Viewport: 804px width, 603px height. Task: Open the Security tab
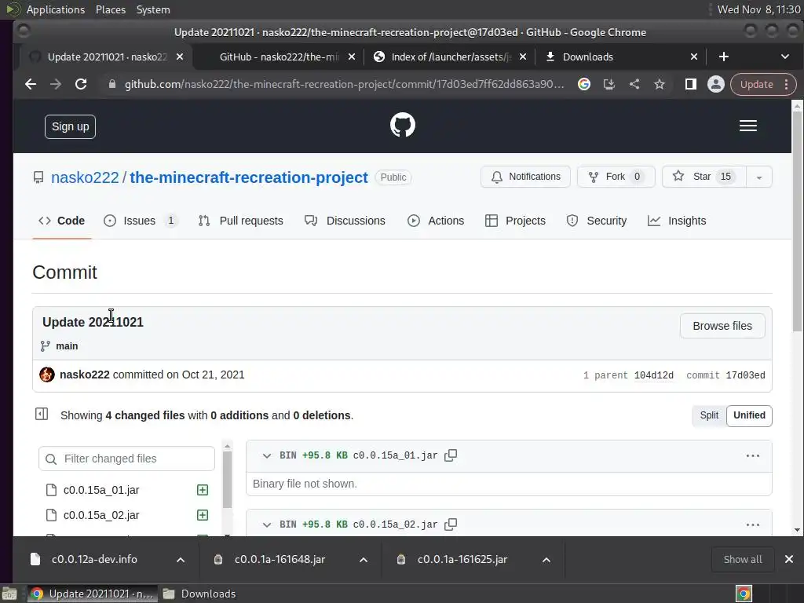pos(597,221)
